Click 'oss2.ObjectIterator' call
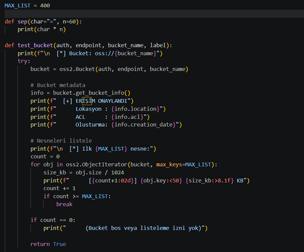 (x=96, y=164)
